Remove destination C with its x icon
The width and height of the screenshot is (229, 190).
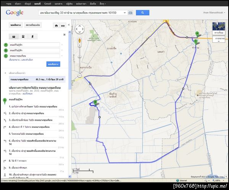[x=62, y=56]
